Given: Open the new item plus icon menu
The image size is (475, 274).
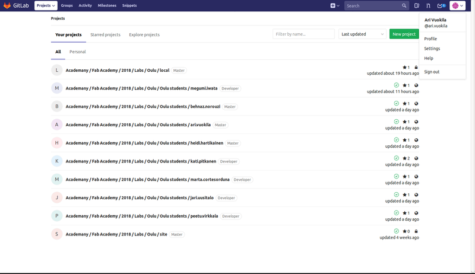Looking at the screenshot, I should pos(335,5).
